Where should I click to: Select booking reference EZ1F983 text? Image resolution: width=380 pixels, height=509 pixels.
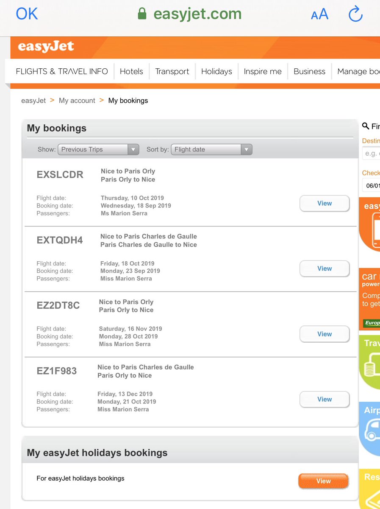(57, 371)
